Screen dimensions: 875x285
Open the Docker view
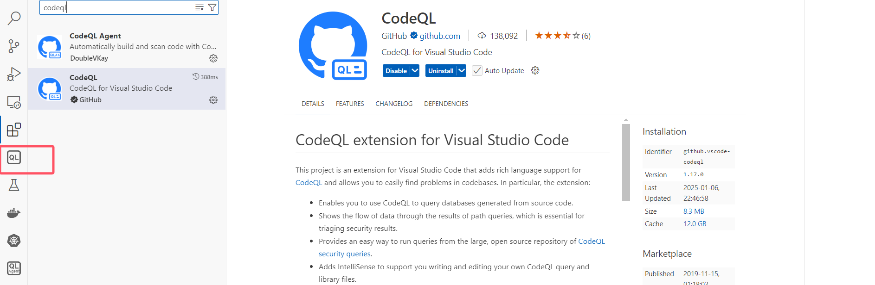(14, 213)
